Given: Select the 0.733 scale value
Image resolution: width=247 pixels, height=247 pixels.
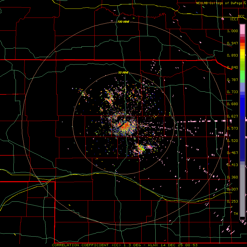Looking at the screenshot, I should pos(232,92).
